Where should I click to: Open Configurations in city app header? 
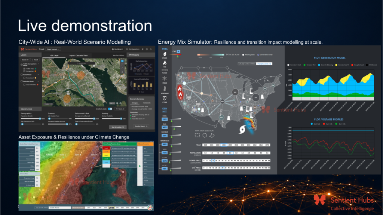pyautogui.click(x=133, y=49)
